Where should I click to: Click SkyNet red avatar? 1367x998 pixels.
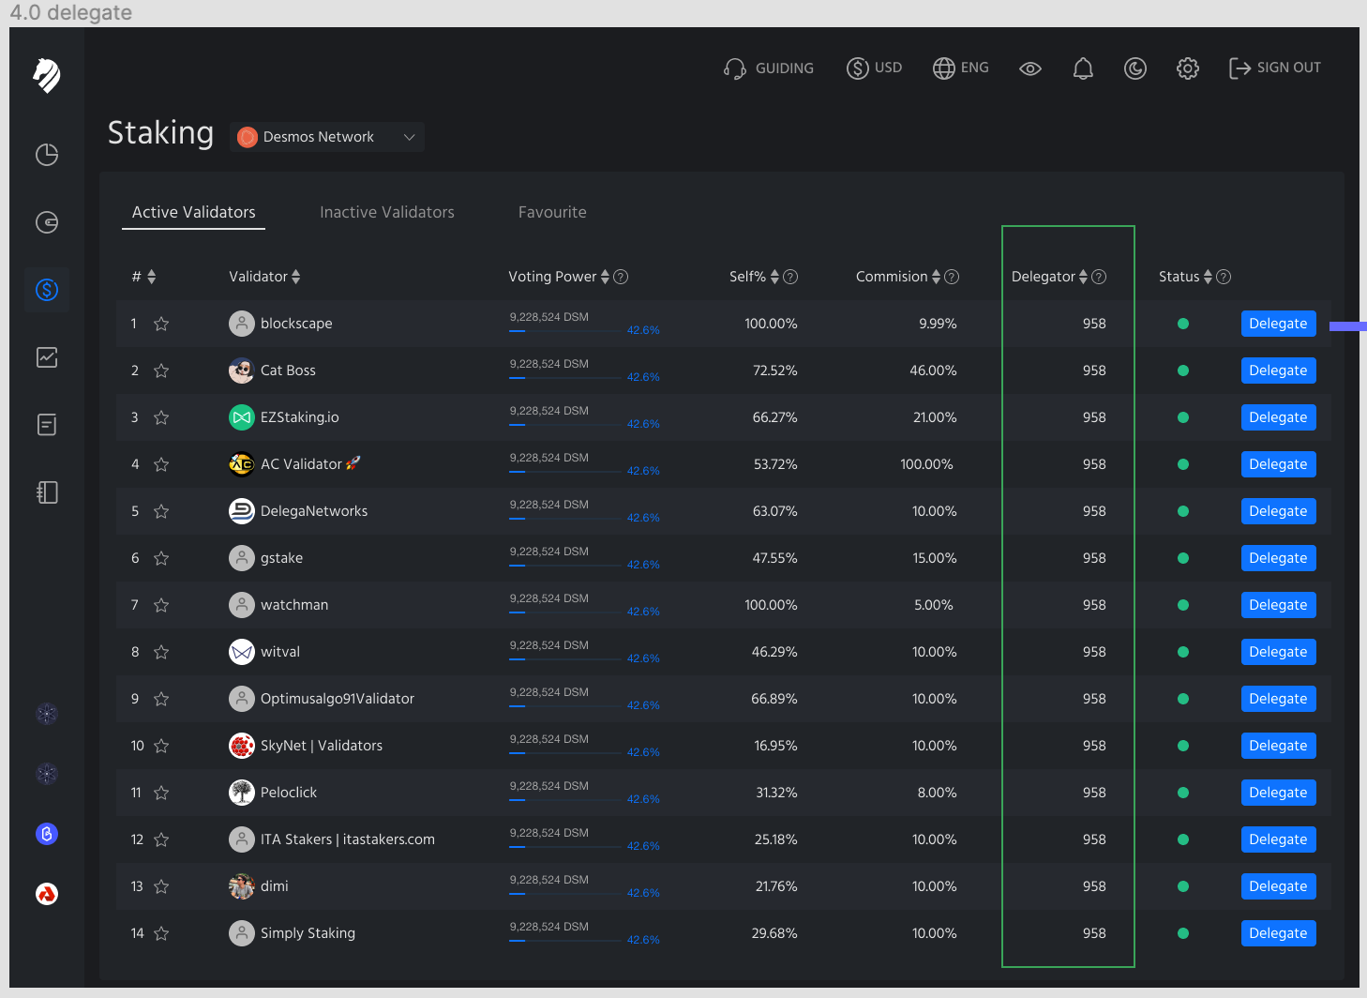pos(242,746)
